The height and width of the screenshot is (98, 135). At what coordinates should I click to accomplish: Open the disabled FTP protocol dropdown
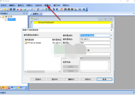click(95, 58)
